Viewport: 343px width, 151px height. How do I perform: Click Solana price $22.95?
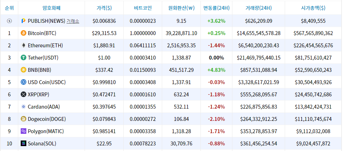104,143
